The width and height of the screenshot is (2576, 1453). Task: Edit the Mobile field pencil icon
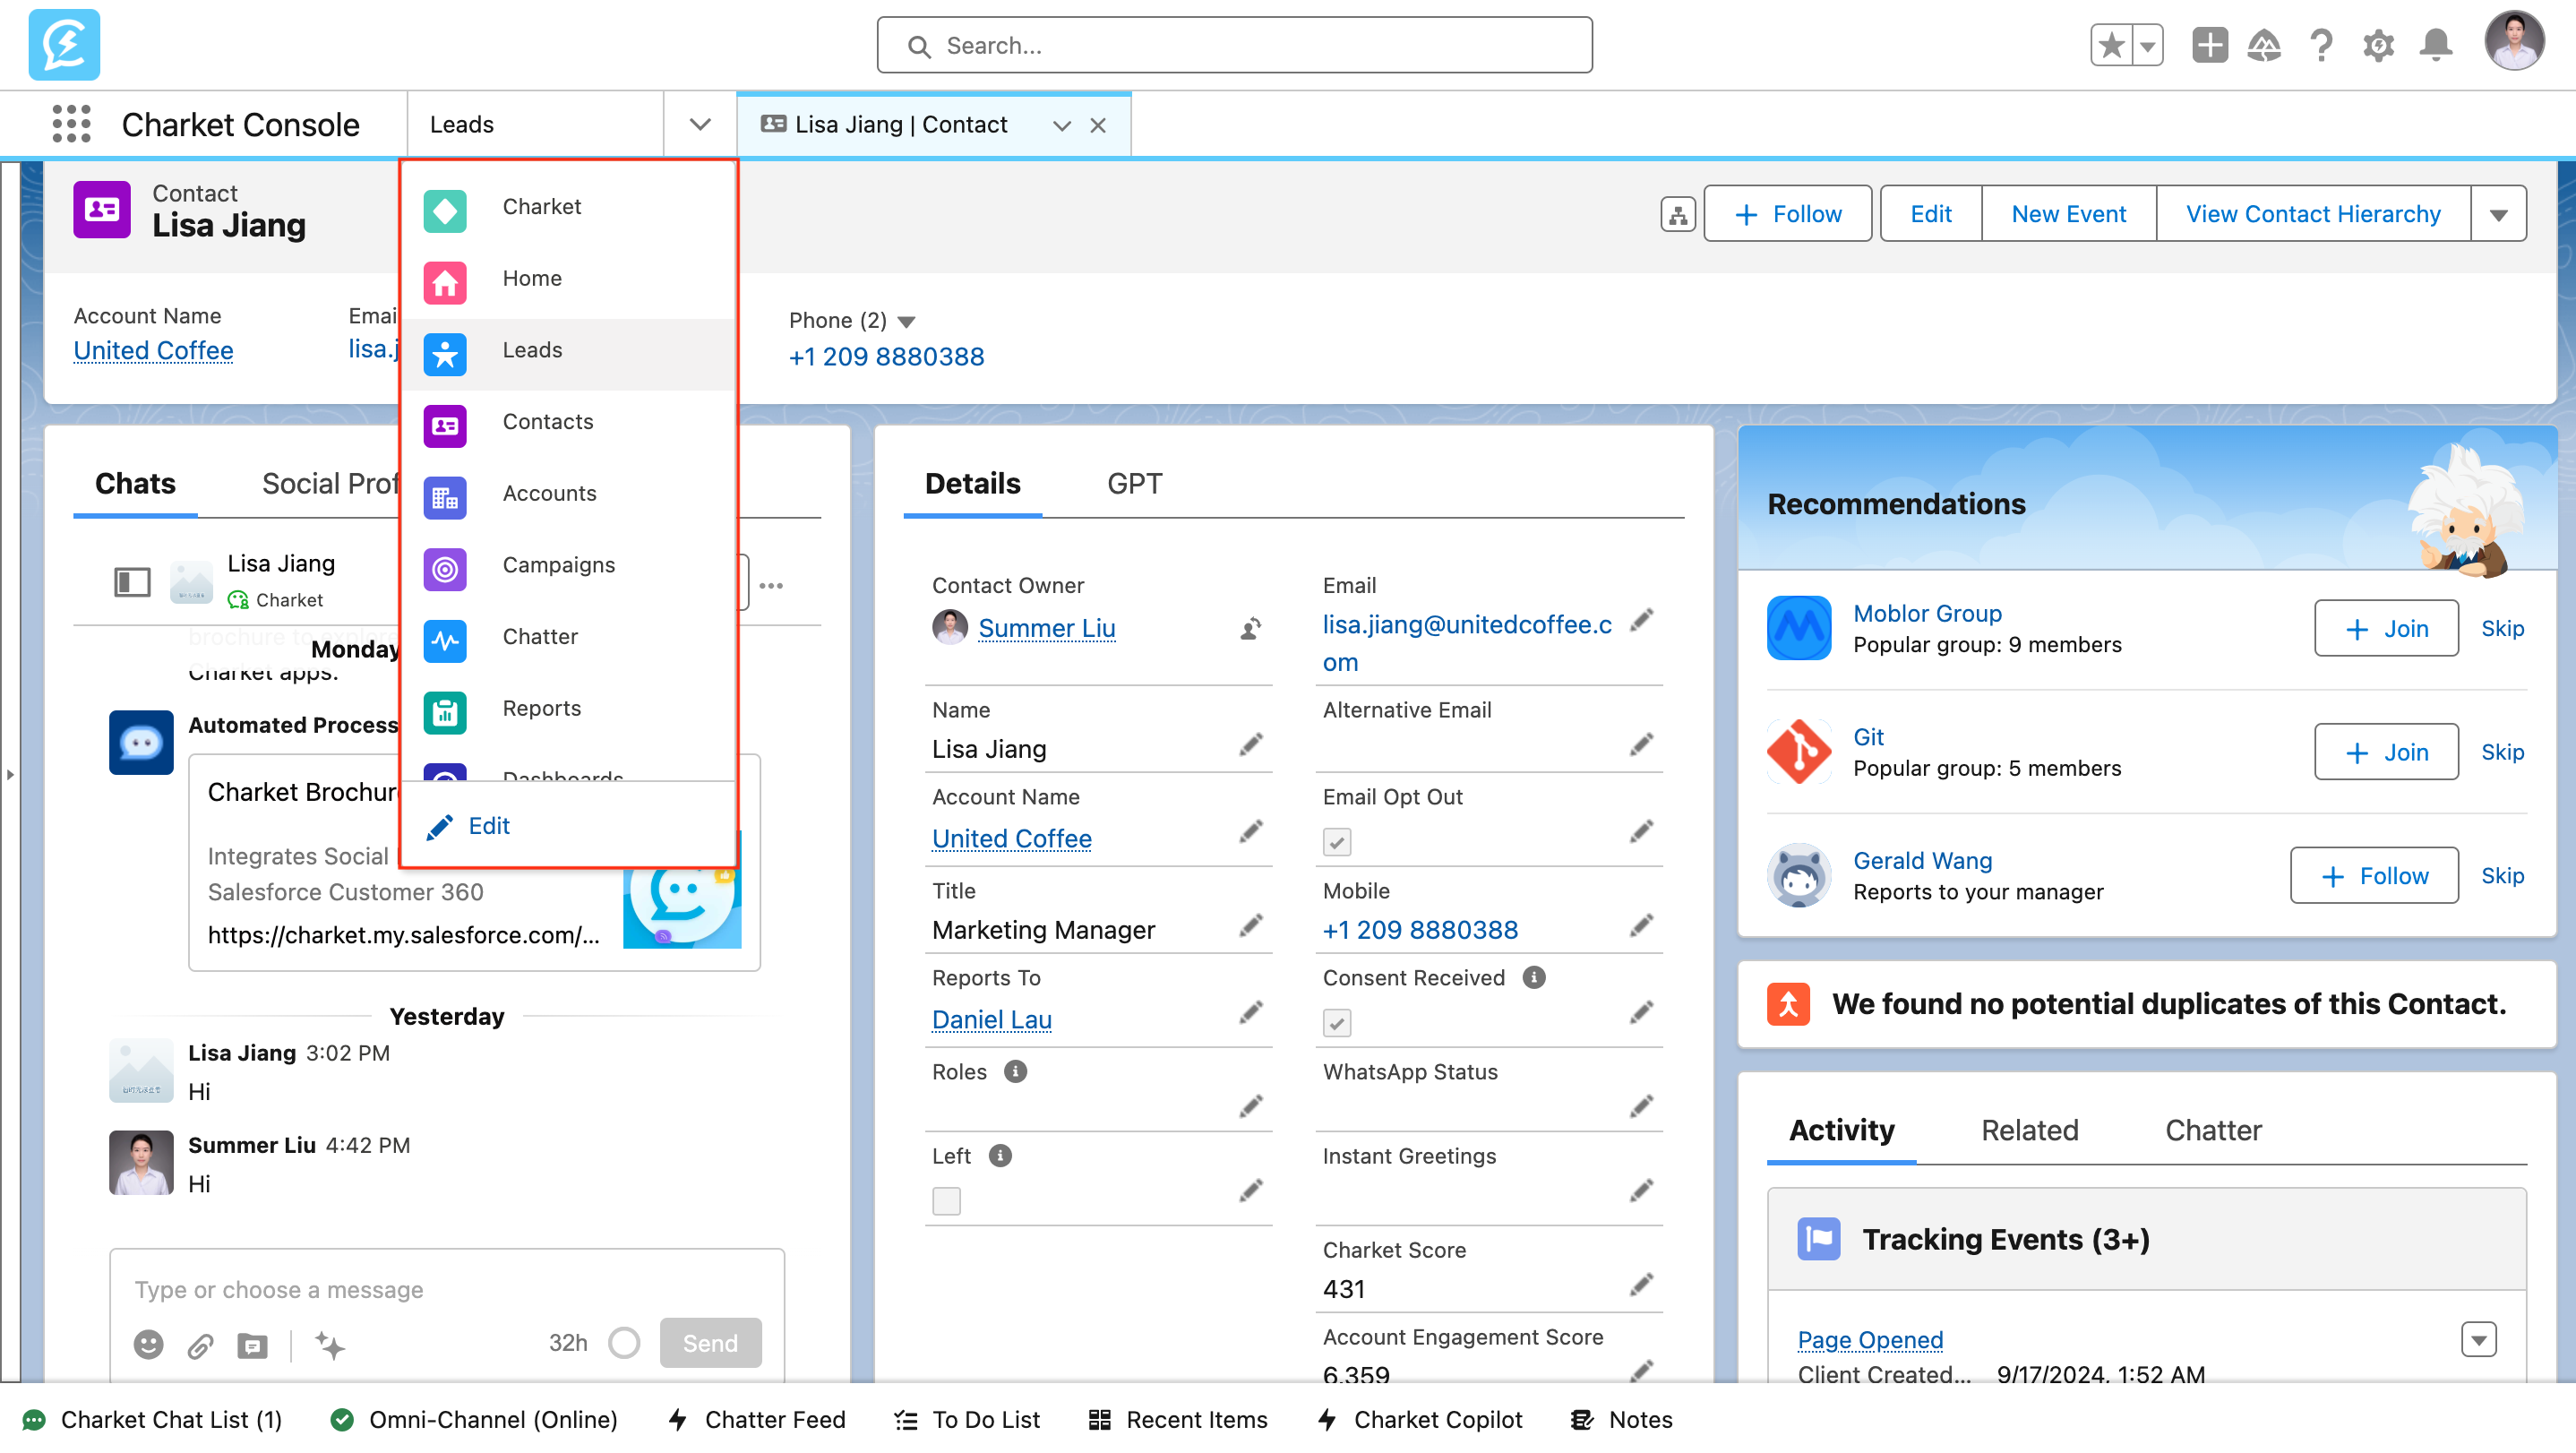[x=1641, y=926]
